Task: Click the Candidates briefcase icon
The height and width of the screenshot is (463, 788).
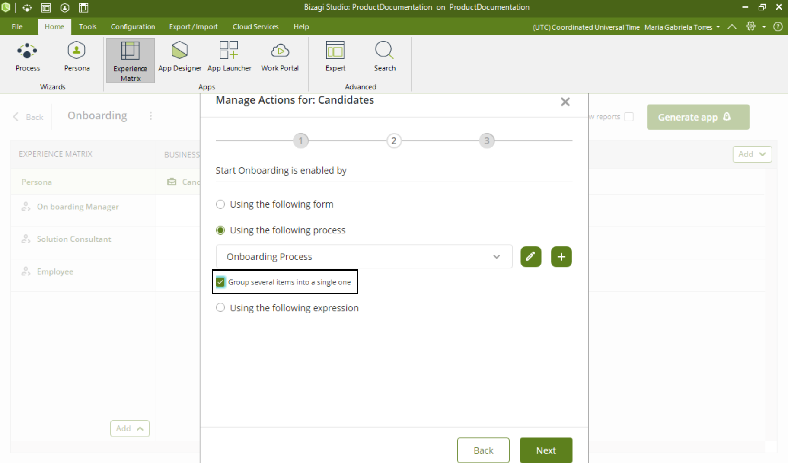Action: [172, 182]
